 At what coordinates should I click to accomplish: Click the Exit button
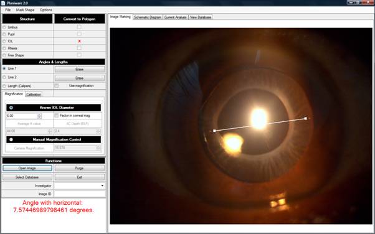pos(79,177)
